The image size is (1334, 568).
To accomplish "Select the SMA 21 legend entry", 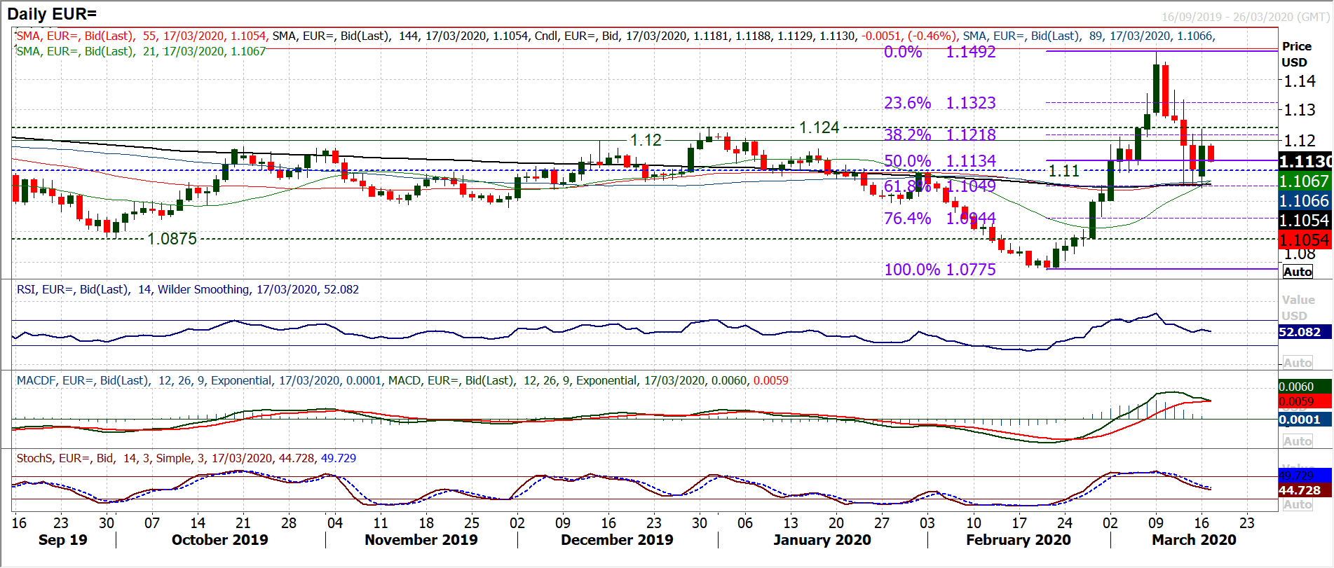I will [141, 51].
